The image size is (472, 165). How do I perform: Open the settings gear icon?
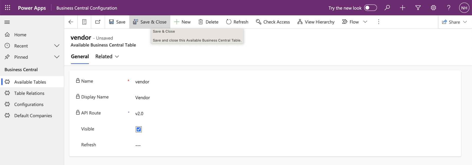click(x=433, y=8)
